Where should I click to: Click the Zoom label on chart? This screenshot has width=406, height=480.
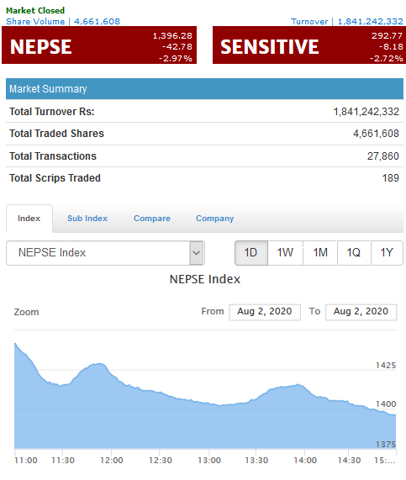[26, 312]
